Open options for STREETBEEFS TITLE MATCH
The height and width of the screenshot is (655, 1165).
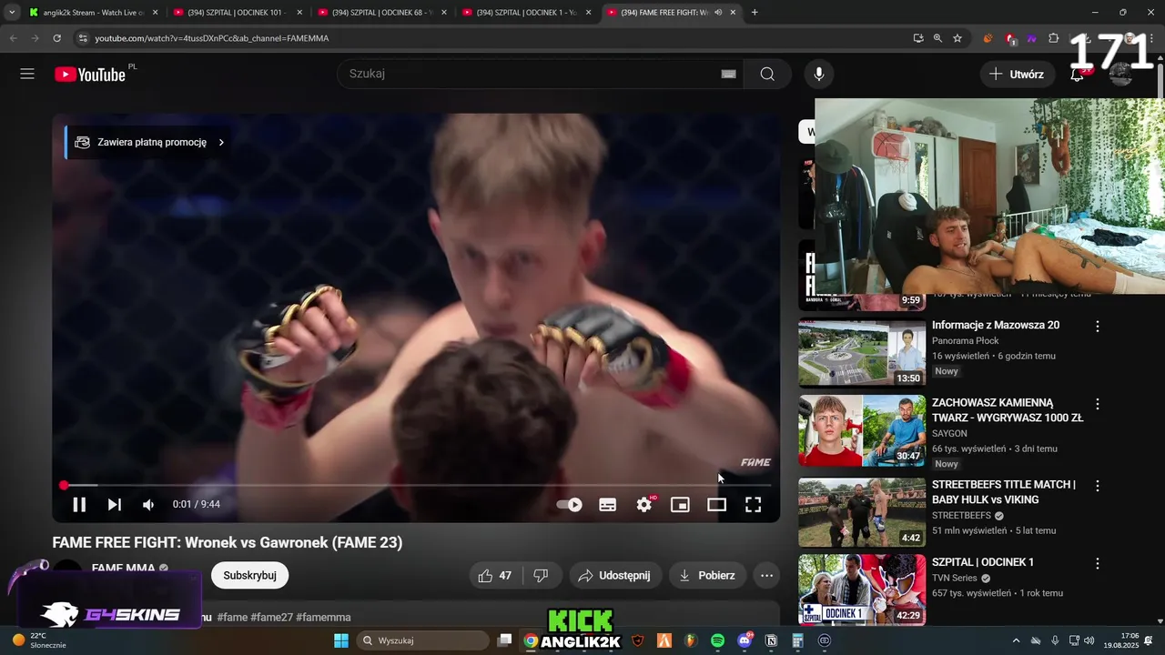1098,486
